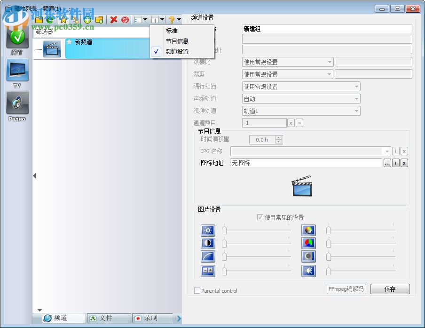This screenshot has width=425, height=328.
Task: Click the contrast adjustment icon
Action: coord(208,243)
